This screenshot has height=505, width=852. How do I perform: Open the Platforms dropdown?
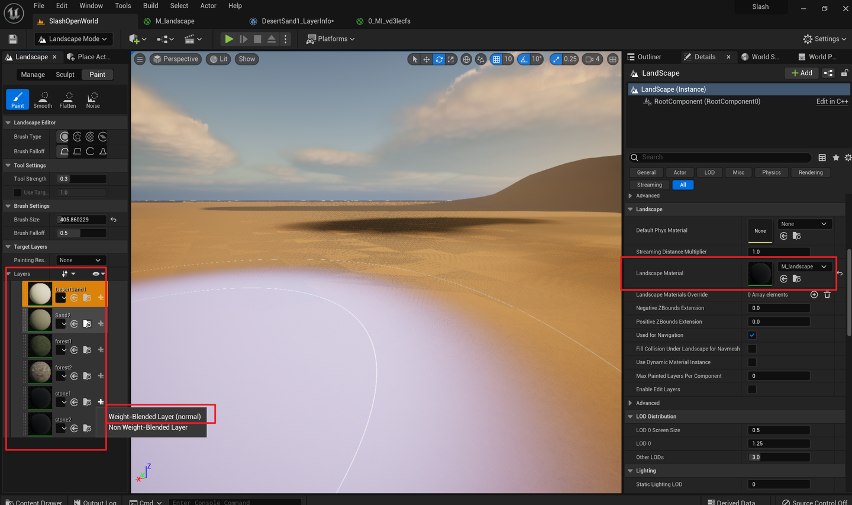point(331,39)
